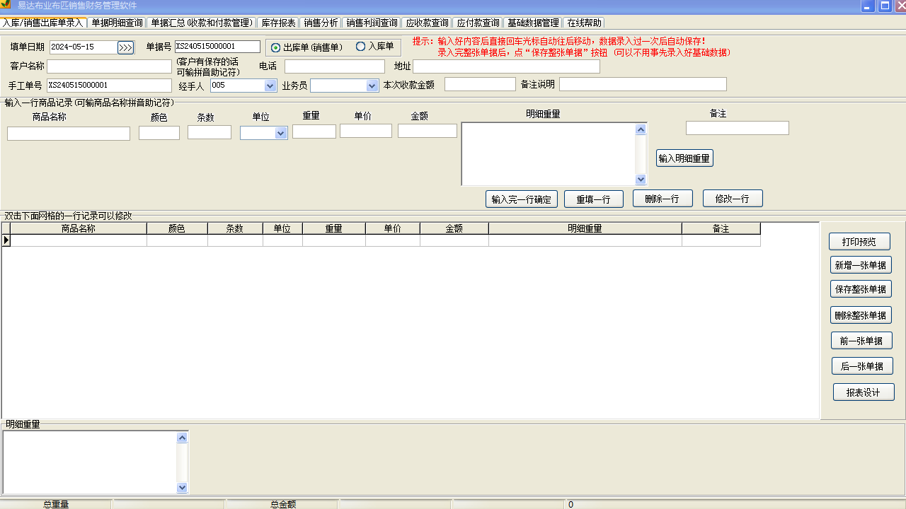Click the 客户名称 input field
The height and width of the screenshot is (509, 906).
coord(109,66)
